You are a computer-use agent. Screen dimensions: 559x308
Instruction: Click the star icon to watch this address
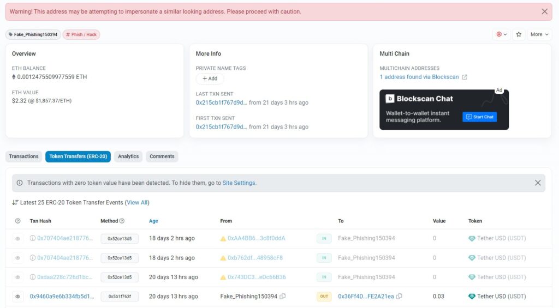519,34
